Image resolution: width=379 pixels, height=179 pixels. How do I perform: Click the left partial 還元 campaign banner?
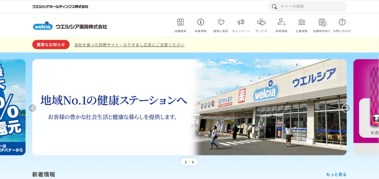[13, 107]
